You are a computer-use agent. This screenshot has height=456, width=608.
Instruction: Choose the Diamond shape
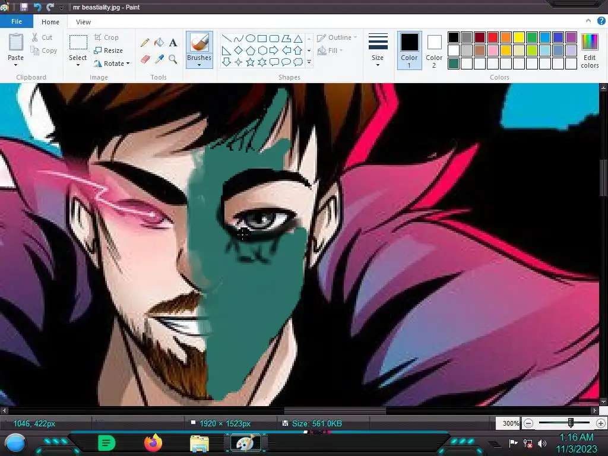pyautogui.click(x=239, y=50)
